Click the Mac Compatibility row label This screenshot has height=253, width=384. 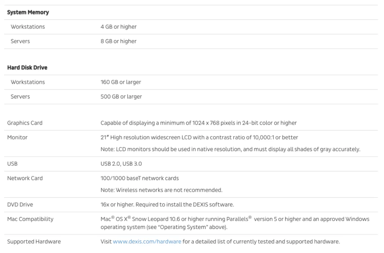click(x=30, y=219)
